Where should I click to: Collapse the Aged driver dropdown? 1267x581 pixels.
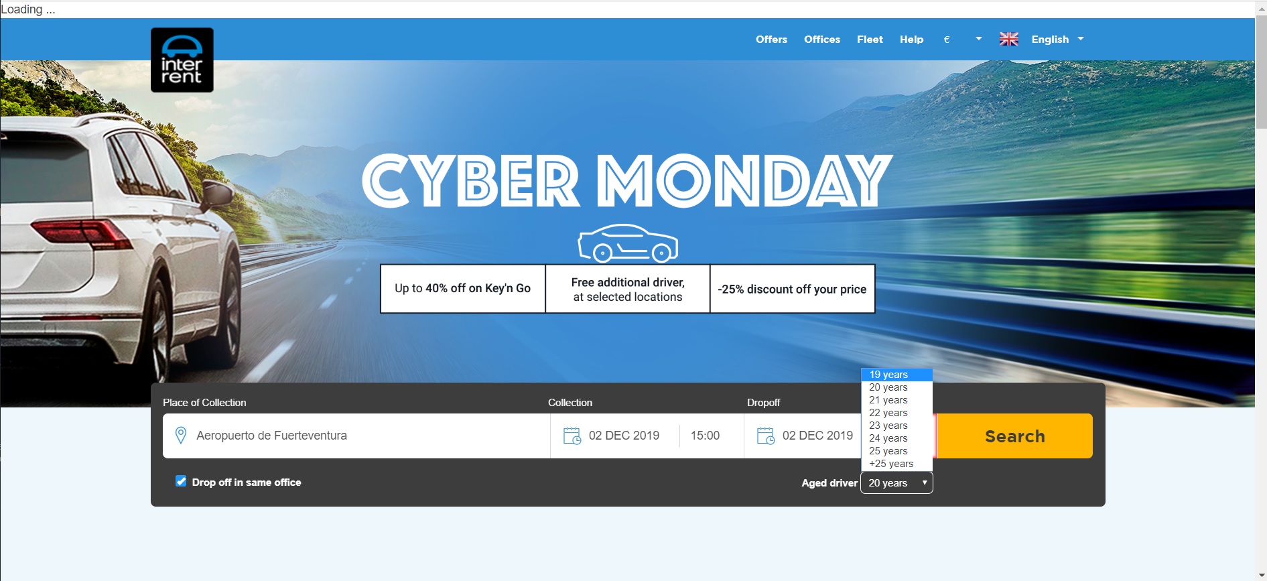pos(896,483)
